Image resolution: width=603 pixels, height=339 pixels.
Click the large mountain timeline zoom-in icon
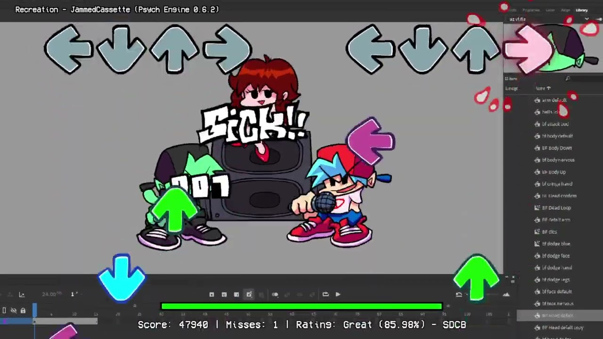506,295
